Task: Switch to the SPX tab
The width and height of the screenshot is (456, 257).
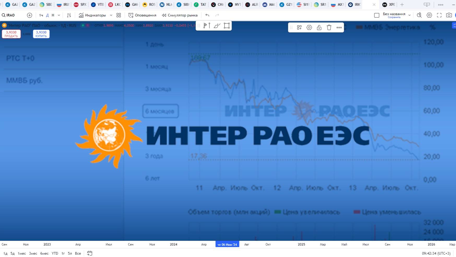Action: tap(80, 4)
